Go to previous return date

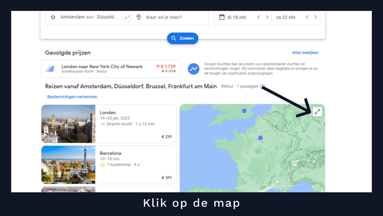tap(307, 17)
